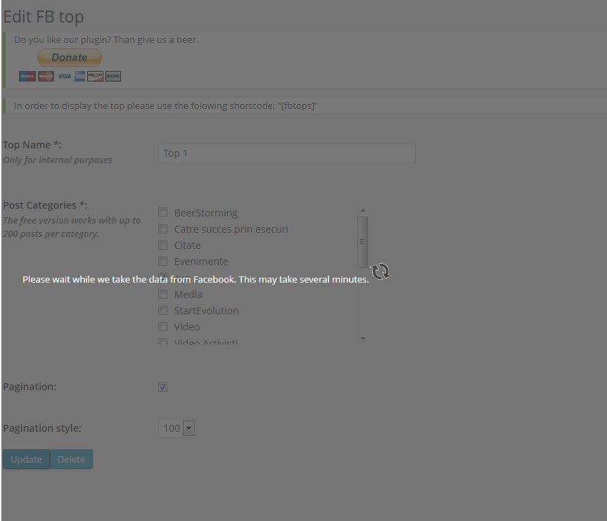Image resolution: width=607 pixels, height=521 pixels.
Task: Select the Media category checkbox
Action: (x=163, y=294)
